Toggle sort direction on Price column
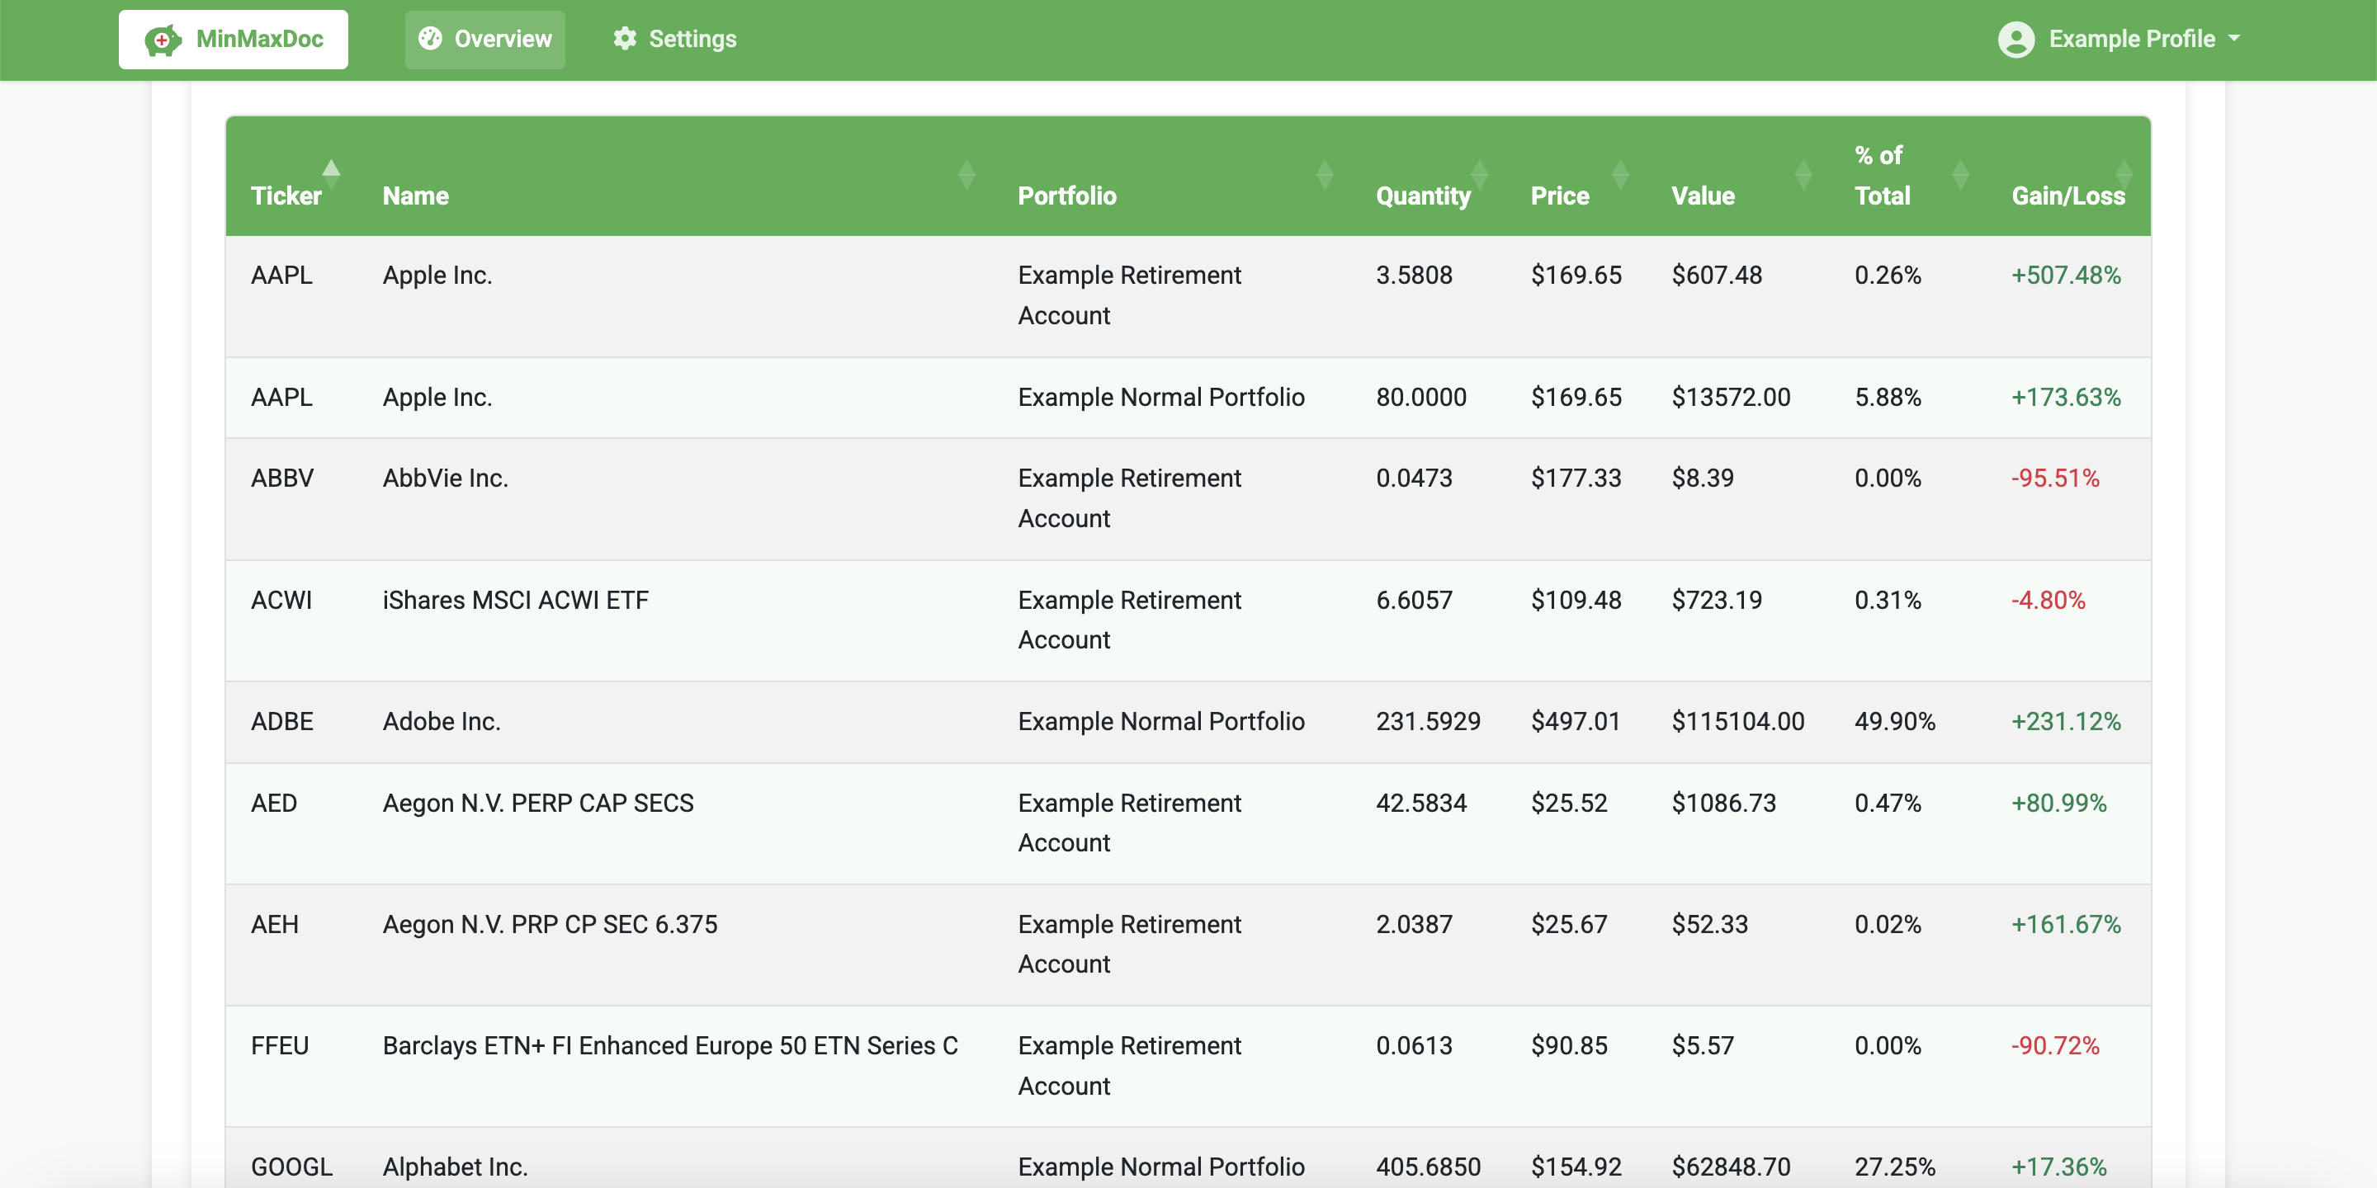The image size is (2377, 1188). pos(1619,173)
